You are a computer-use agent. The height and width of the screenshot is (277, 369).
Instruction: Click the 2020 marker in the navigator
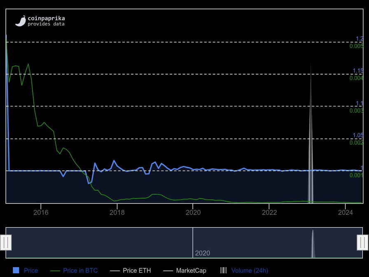pos(202,253)
